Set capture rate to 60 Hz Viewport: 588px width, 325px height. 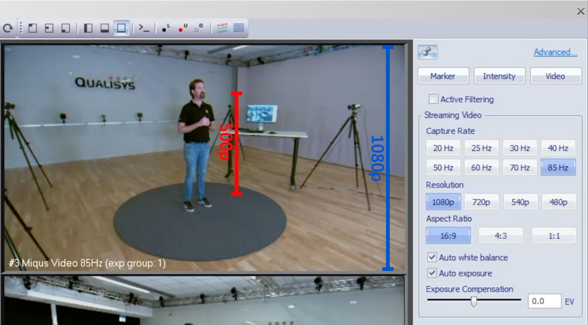[481, 168]
